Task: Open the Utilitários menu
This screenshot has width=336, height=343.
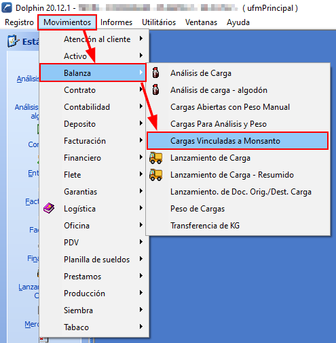Action: coord(159,22)
